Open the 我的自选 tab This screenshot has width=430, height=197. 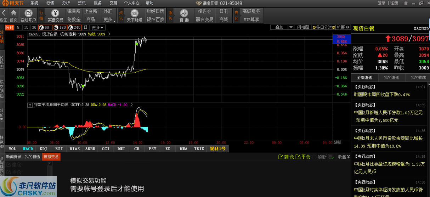point(32,157)
